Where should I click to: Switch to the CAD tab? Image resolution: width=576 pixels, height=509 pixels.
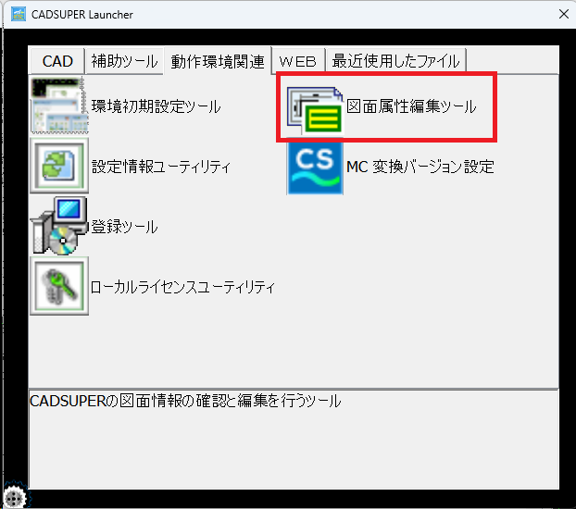[x=57, y=61]
